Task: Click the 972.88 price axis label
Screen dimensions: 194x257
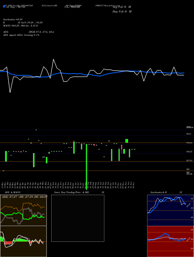Action: 190,143
